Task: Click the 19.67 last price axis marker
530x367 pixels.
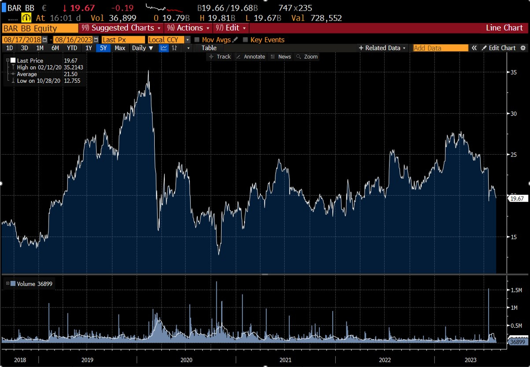Action: (517, 199)
